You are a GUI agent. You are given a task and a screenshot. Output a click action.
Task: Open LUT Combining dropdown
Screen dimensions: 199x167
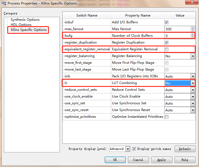click(193, 83)
